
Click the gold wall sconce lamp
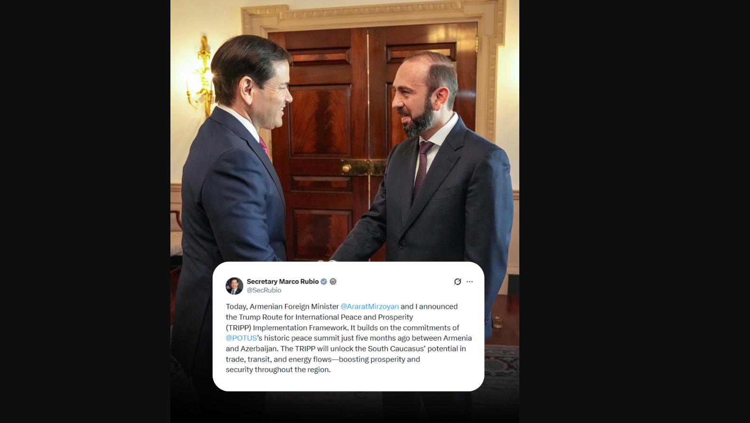pos(202,76)
